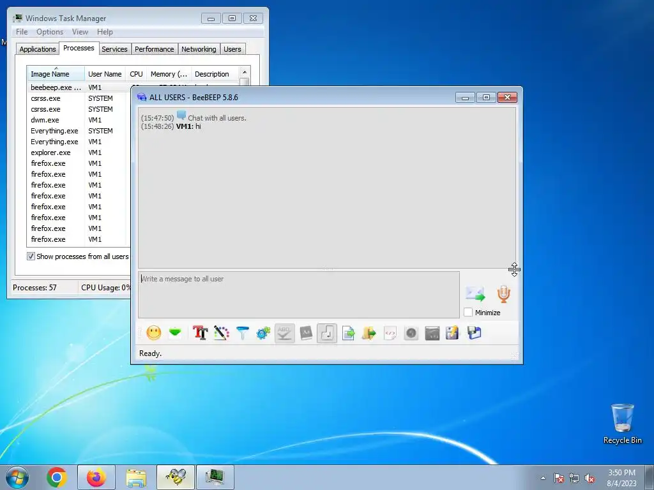Click the blue funnel filter icon

242,333
